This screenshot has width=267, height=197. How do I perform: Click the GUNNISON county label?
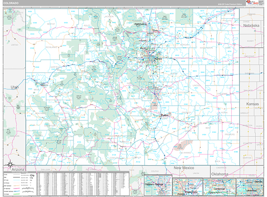[x=88, y=99]
